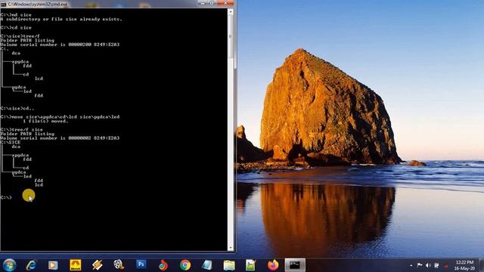Click the cmd scrollbar down arrow
This screenshot has height=272, width=484.
(230, 247)
